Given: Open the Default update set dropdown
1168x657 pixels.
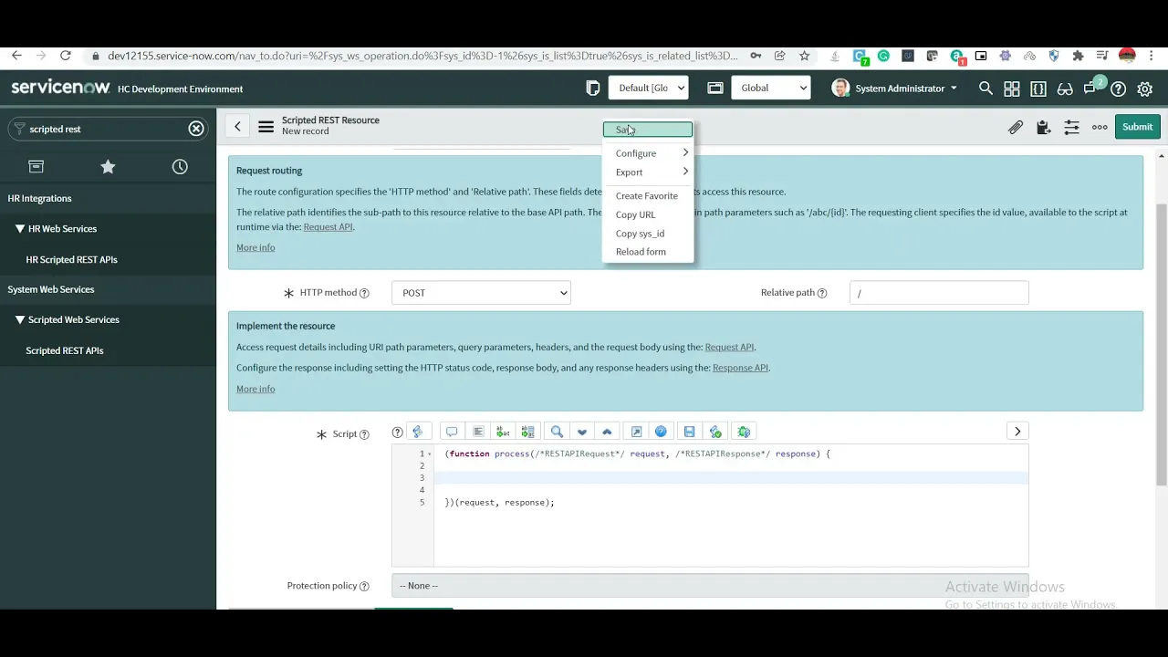Looking at the screenshot, I should click(x=648, y=88).
